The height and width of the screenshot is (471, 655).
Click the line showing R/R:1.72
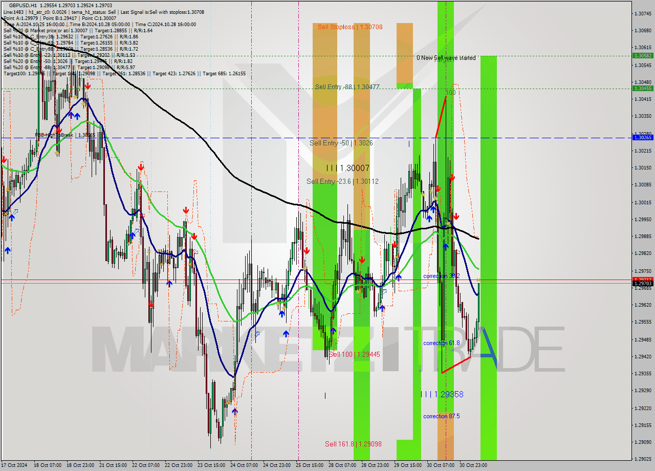coord(71,49)
